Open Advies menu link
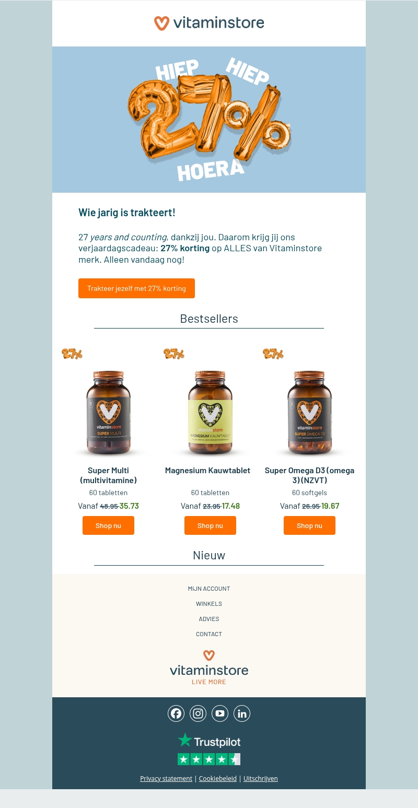Image resolution: width=418 pixels, height=808 pixels. click(209, 619)
